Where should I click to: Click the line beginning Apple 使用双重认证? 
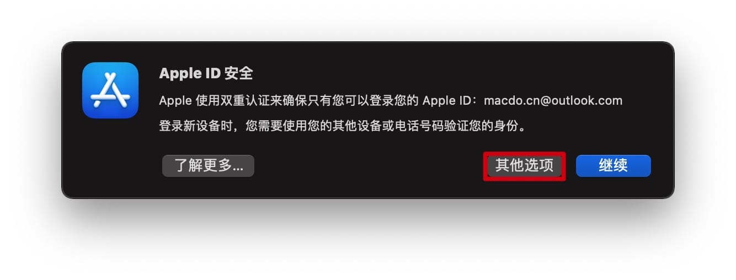(x=391, y=101)
